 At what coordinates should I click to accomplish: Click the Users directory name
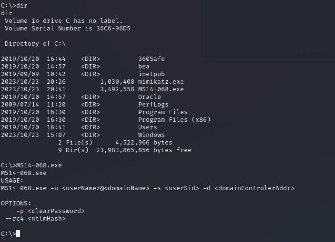[147, 127]
